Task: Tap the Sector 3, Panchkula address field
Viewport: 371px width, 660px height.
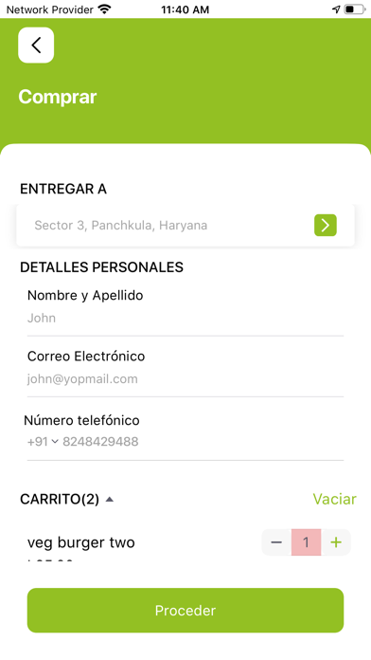Action: tap(185, 225)
